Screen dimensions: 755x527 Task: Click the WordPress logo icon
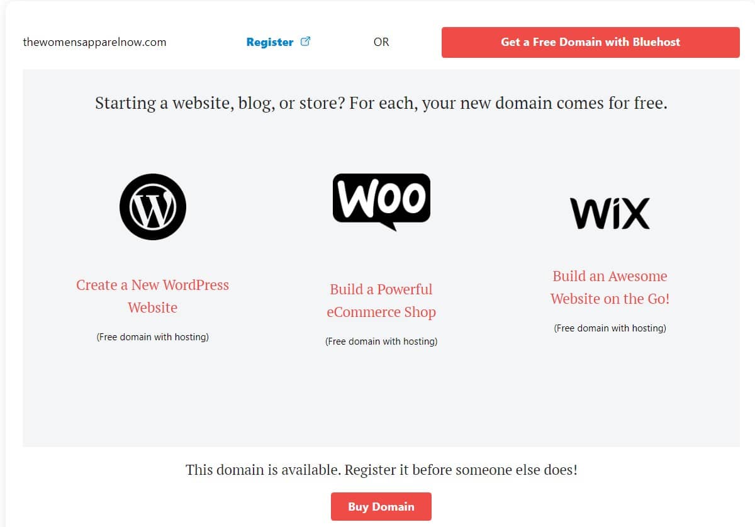pyautogui.click(x=153, y=207)
